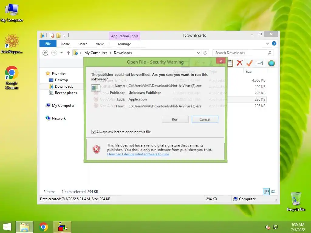Screen dimensions: 311x233
Task: Click the Forward navigation arrow
Action: coord(54,53)
